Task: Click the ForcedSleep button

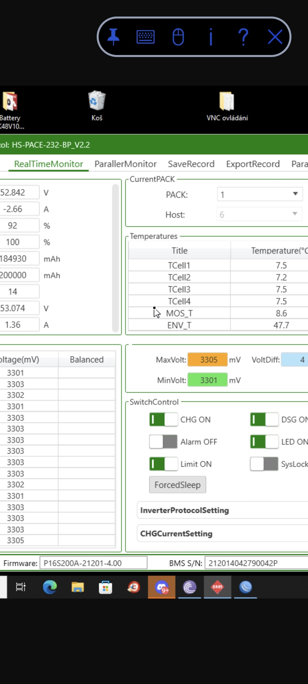Action: tap(177, 485)
